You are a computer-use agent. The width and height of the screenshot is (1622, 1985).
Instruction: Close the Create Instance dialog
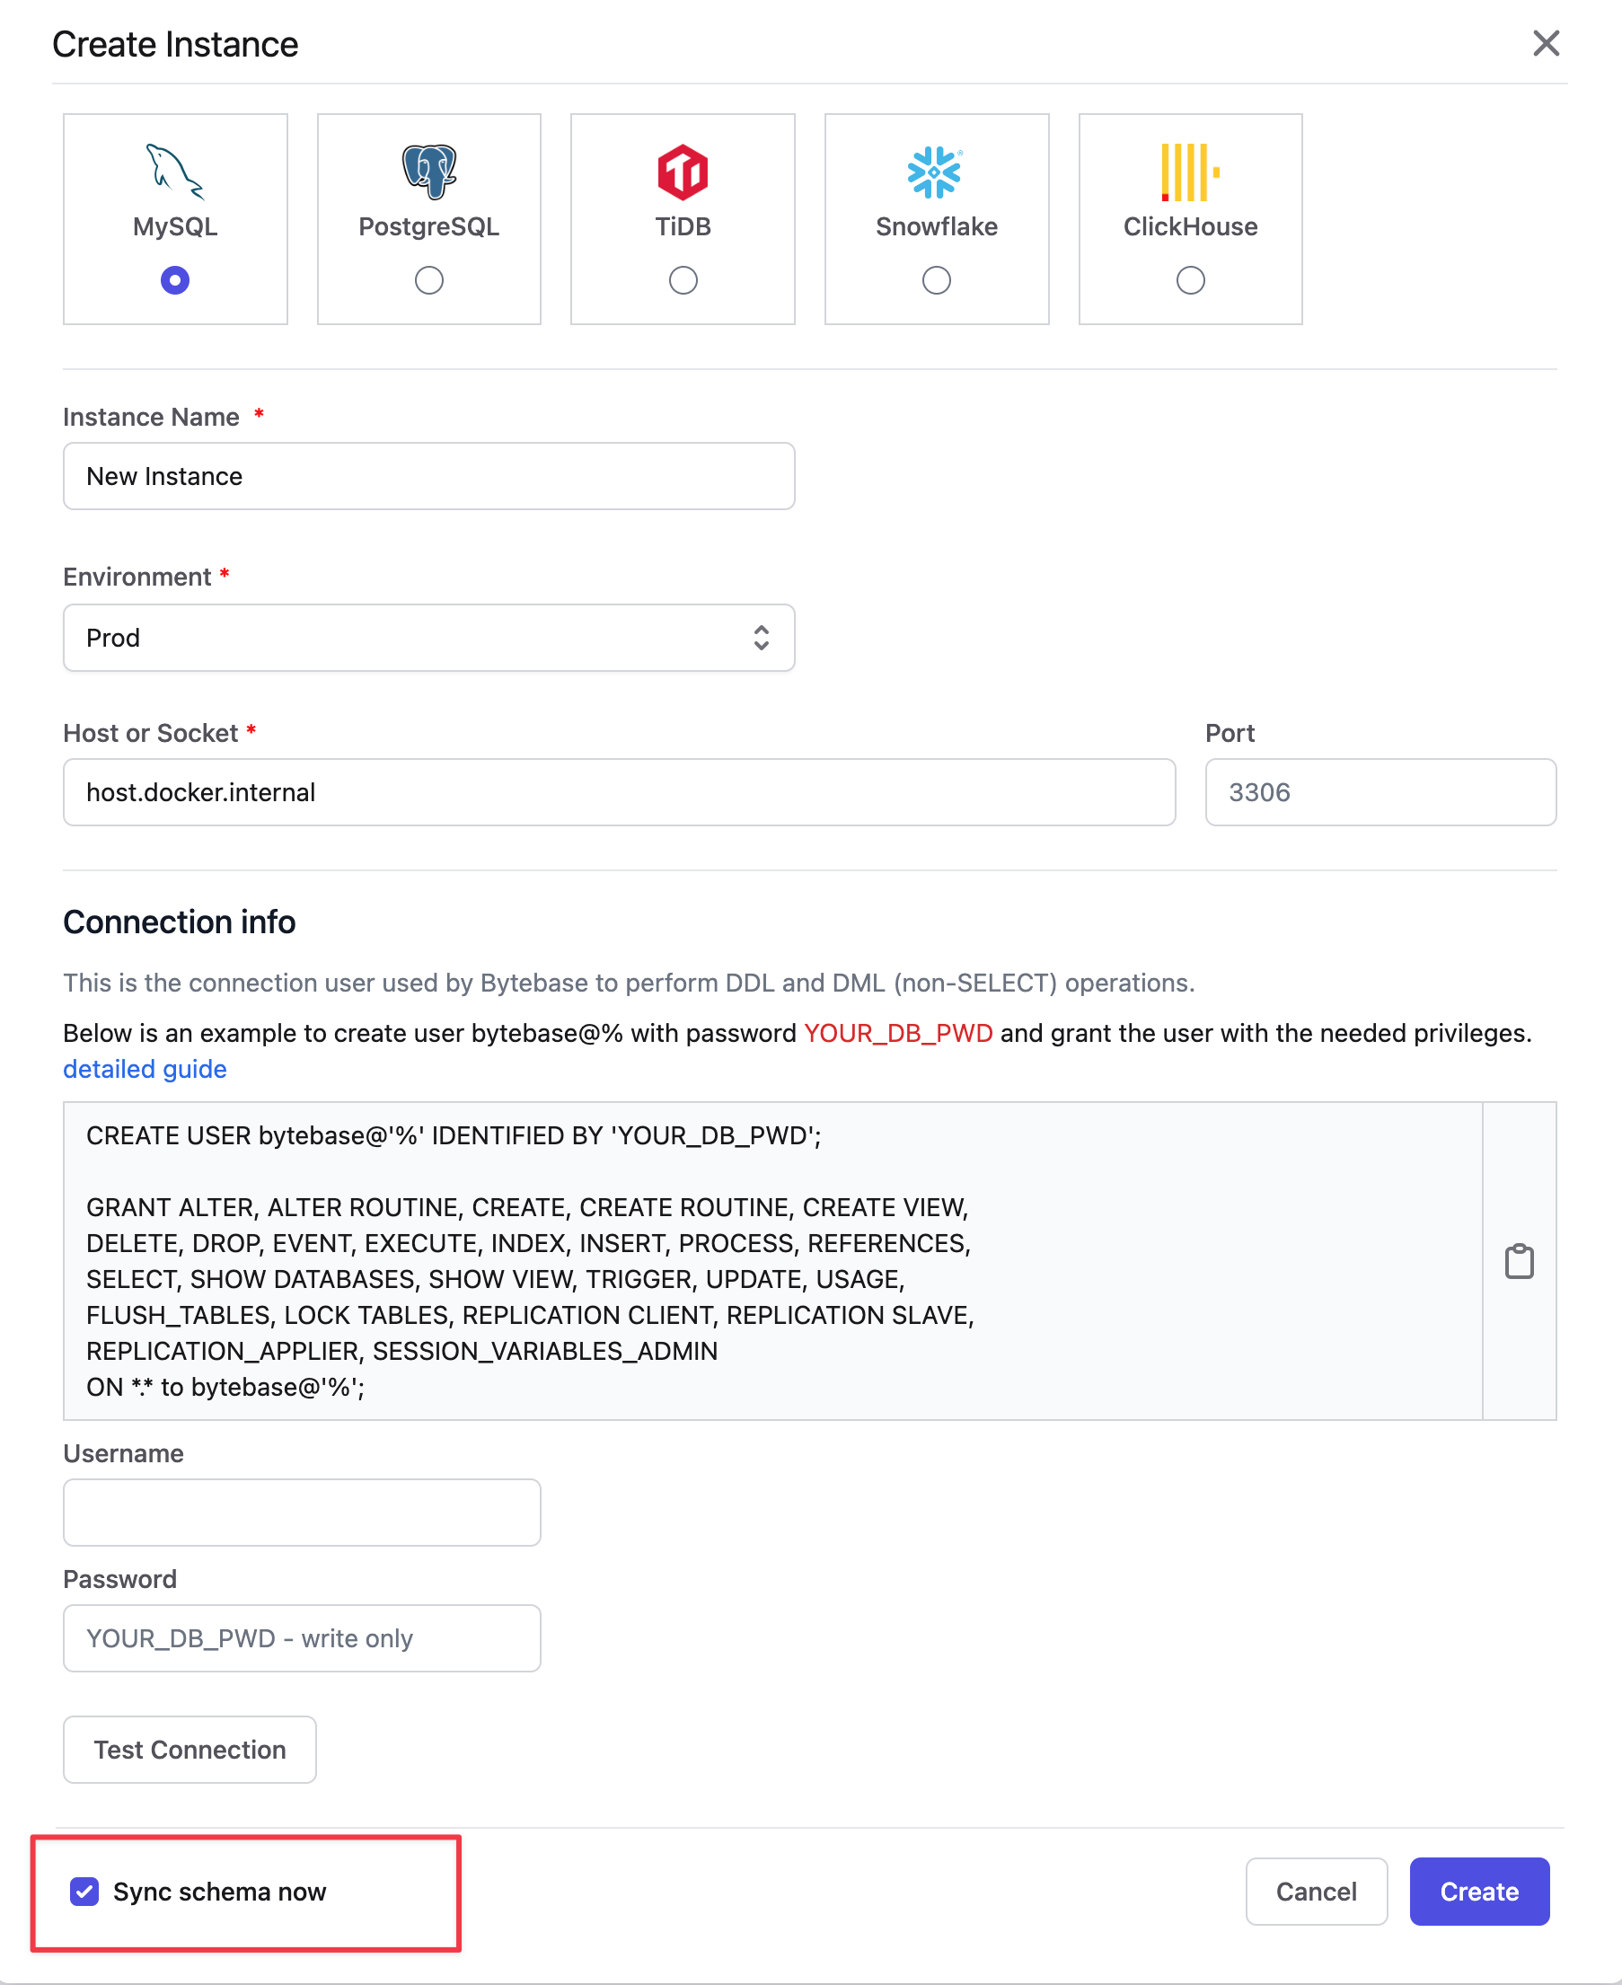point(1546,43)
